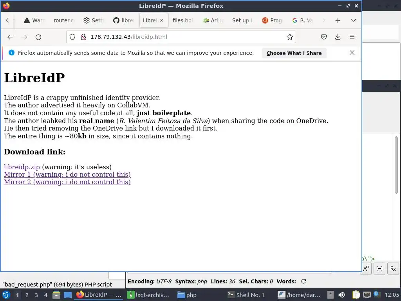Screen dimensions: 401x301
Task: Download libreidp.zip link
Action: click(x=22, y=167)
